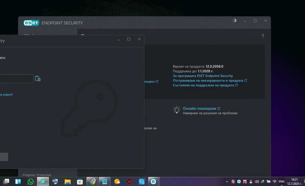
Task: Close the ESET Endpoint Security main window
Action: [x=266, y=20]
